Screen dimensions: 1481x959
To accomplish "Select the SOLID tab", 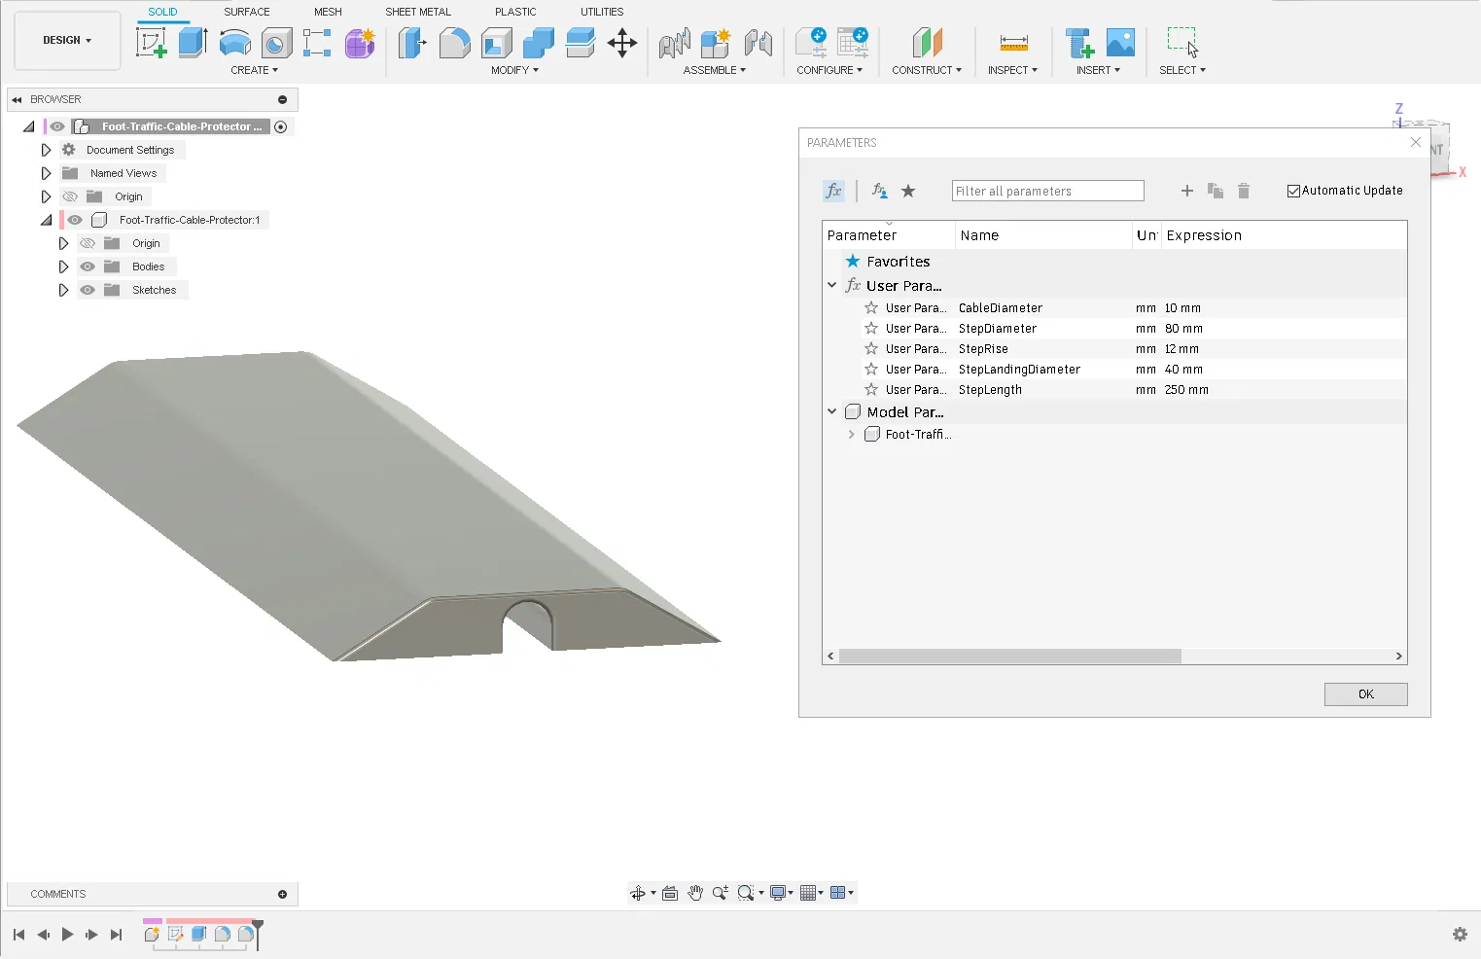I will (x=162, y=12).
